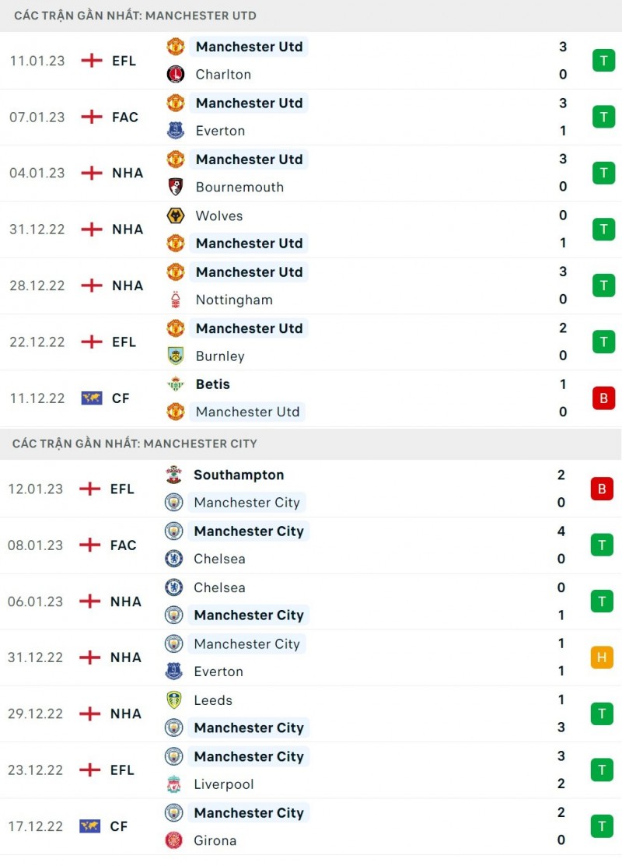This screenshot has height=866, width=622.
Task: Click the Betis club crest icon
Action: [x=176, y=384]
